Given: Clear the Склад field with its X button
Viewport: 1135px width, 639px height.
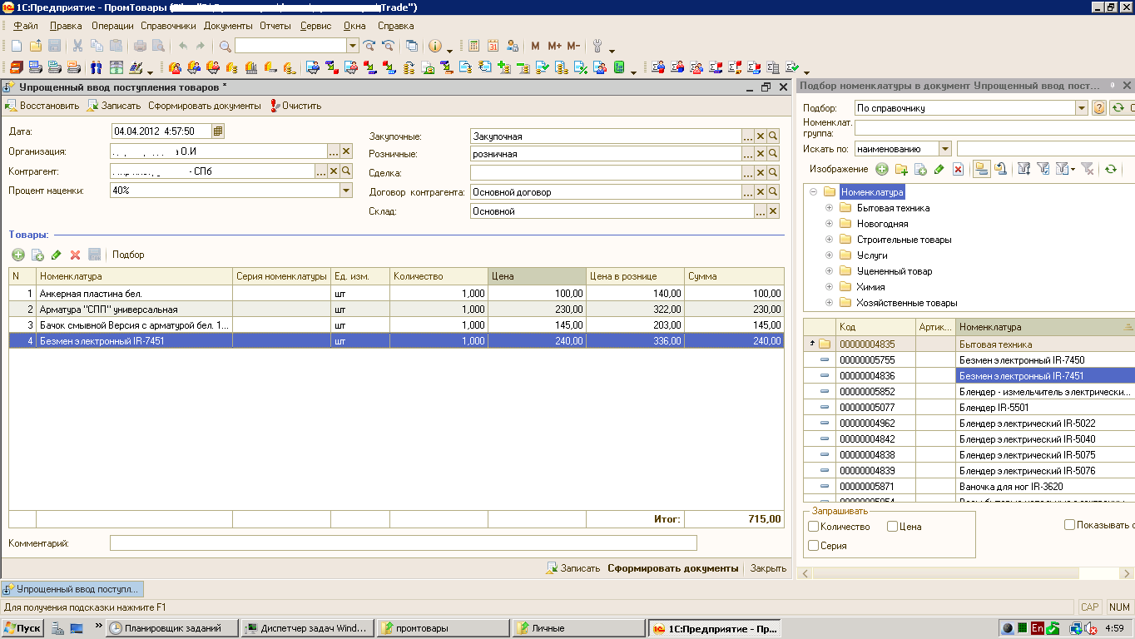Looking at the screenshot, I should tap(773, 211).
